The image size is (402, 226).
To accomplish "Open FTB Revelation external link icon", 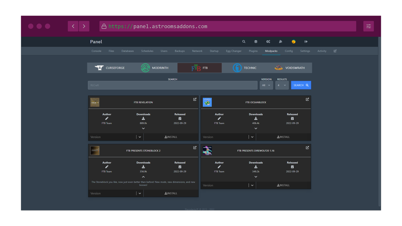I will click(195, 99).
